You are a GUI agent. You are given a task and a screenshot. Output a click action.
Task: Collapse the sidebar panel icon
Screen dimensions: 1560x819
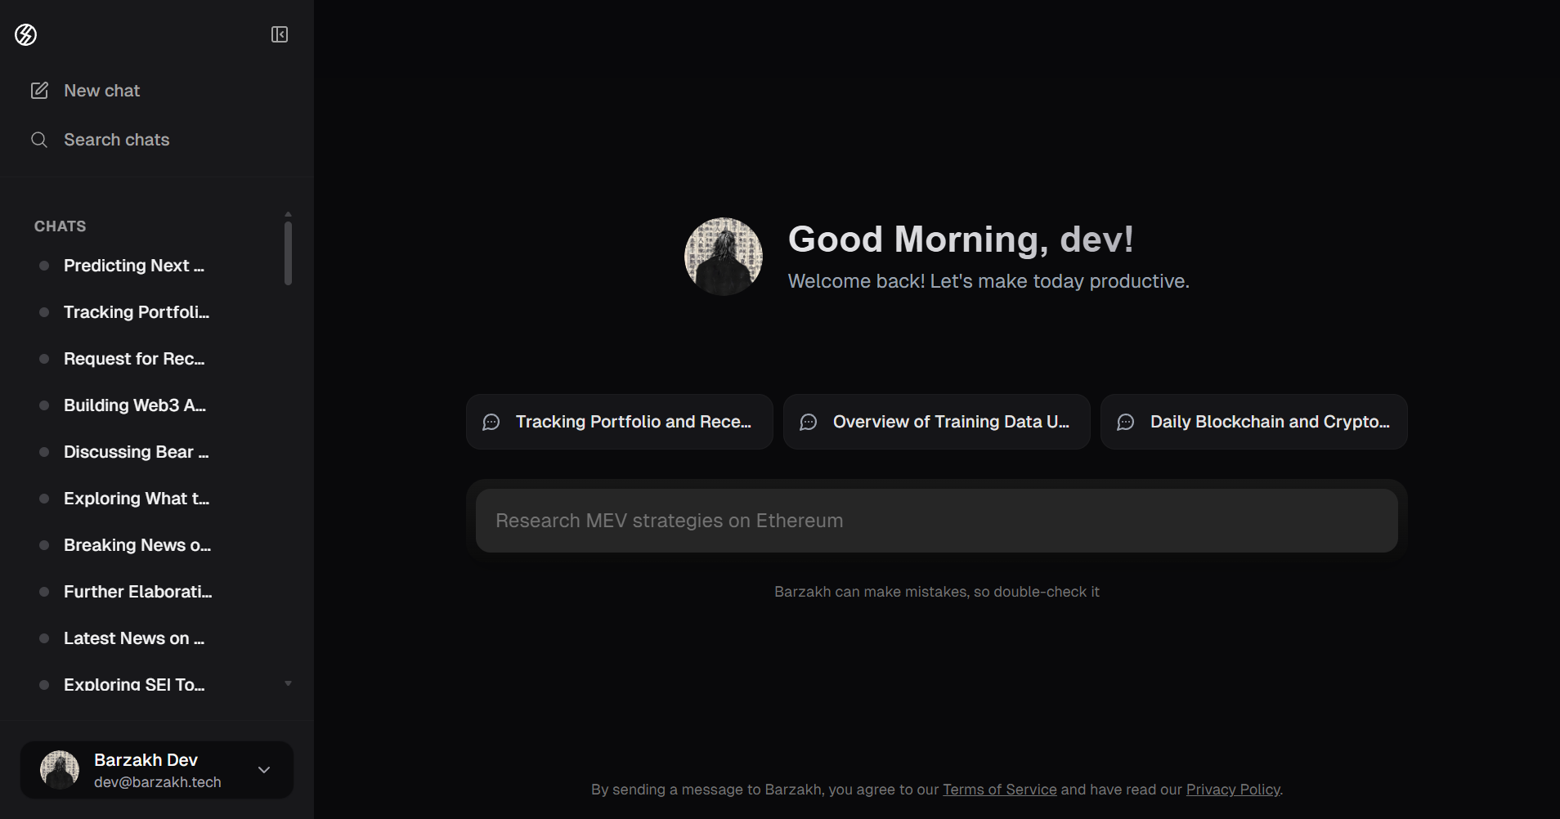tap(280, 34)
